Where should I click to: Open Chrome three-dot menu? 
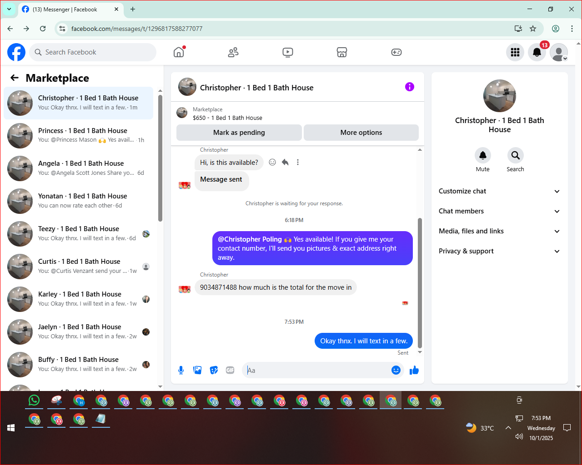pos(572,29)
